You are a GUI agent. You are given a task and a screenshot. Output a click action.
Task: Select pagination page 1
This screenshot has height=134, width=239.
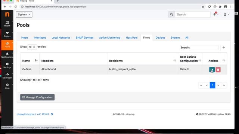click(212, 85)
